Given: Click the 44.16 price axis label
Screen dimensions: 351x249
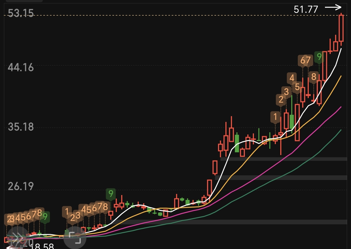Looking at the screenshot, I should (x=21, y=67).
